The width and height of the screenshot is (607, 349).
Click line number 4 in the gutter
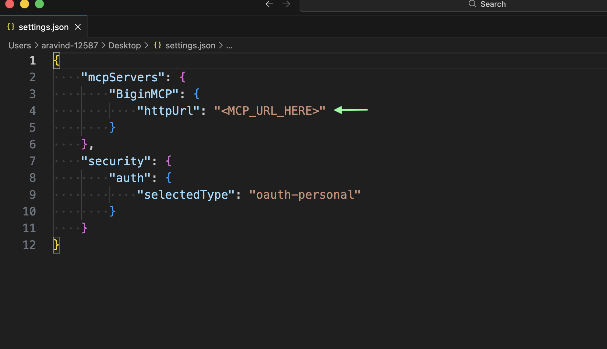point(32,111)
